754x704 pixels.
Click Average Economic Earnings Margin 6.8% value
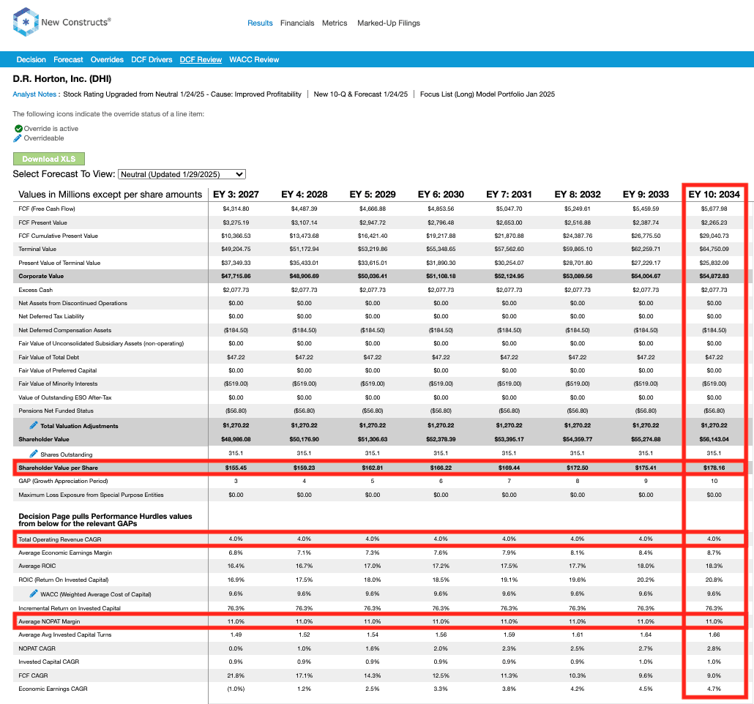[236, 553]
